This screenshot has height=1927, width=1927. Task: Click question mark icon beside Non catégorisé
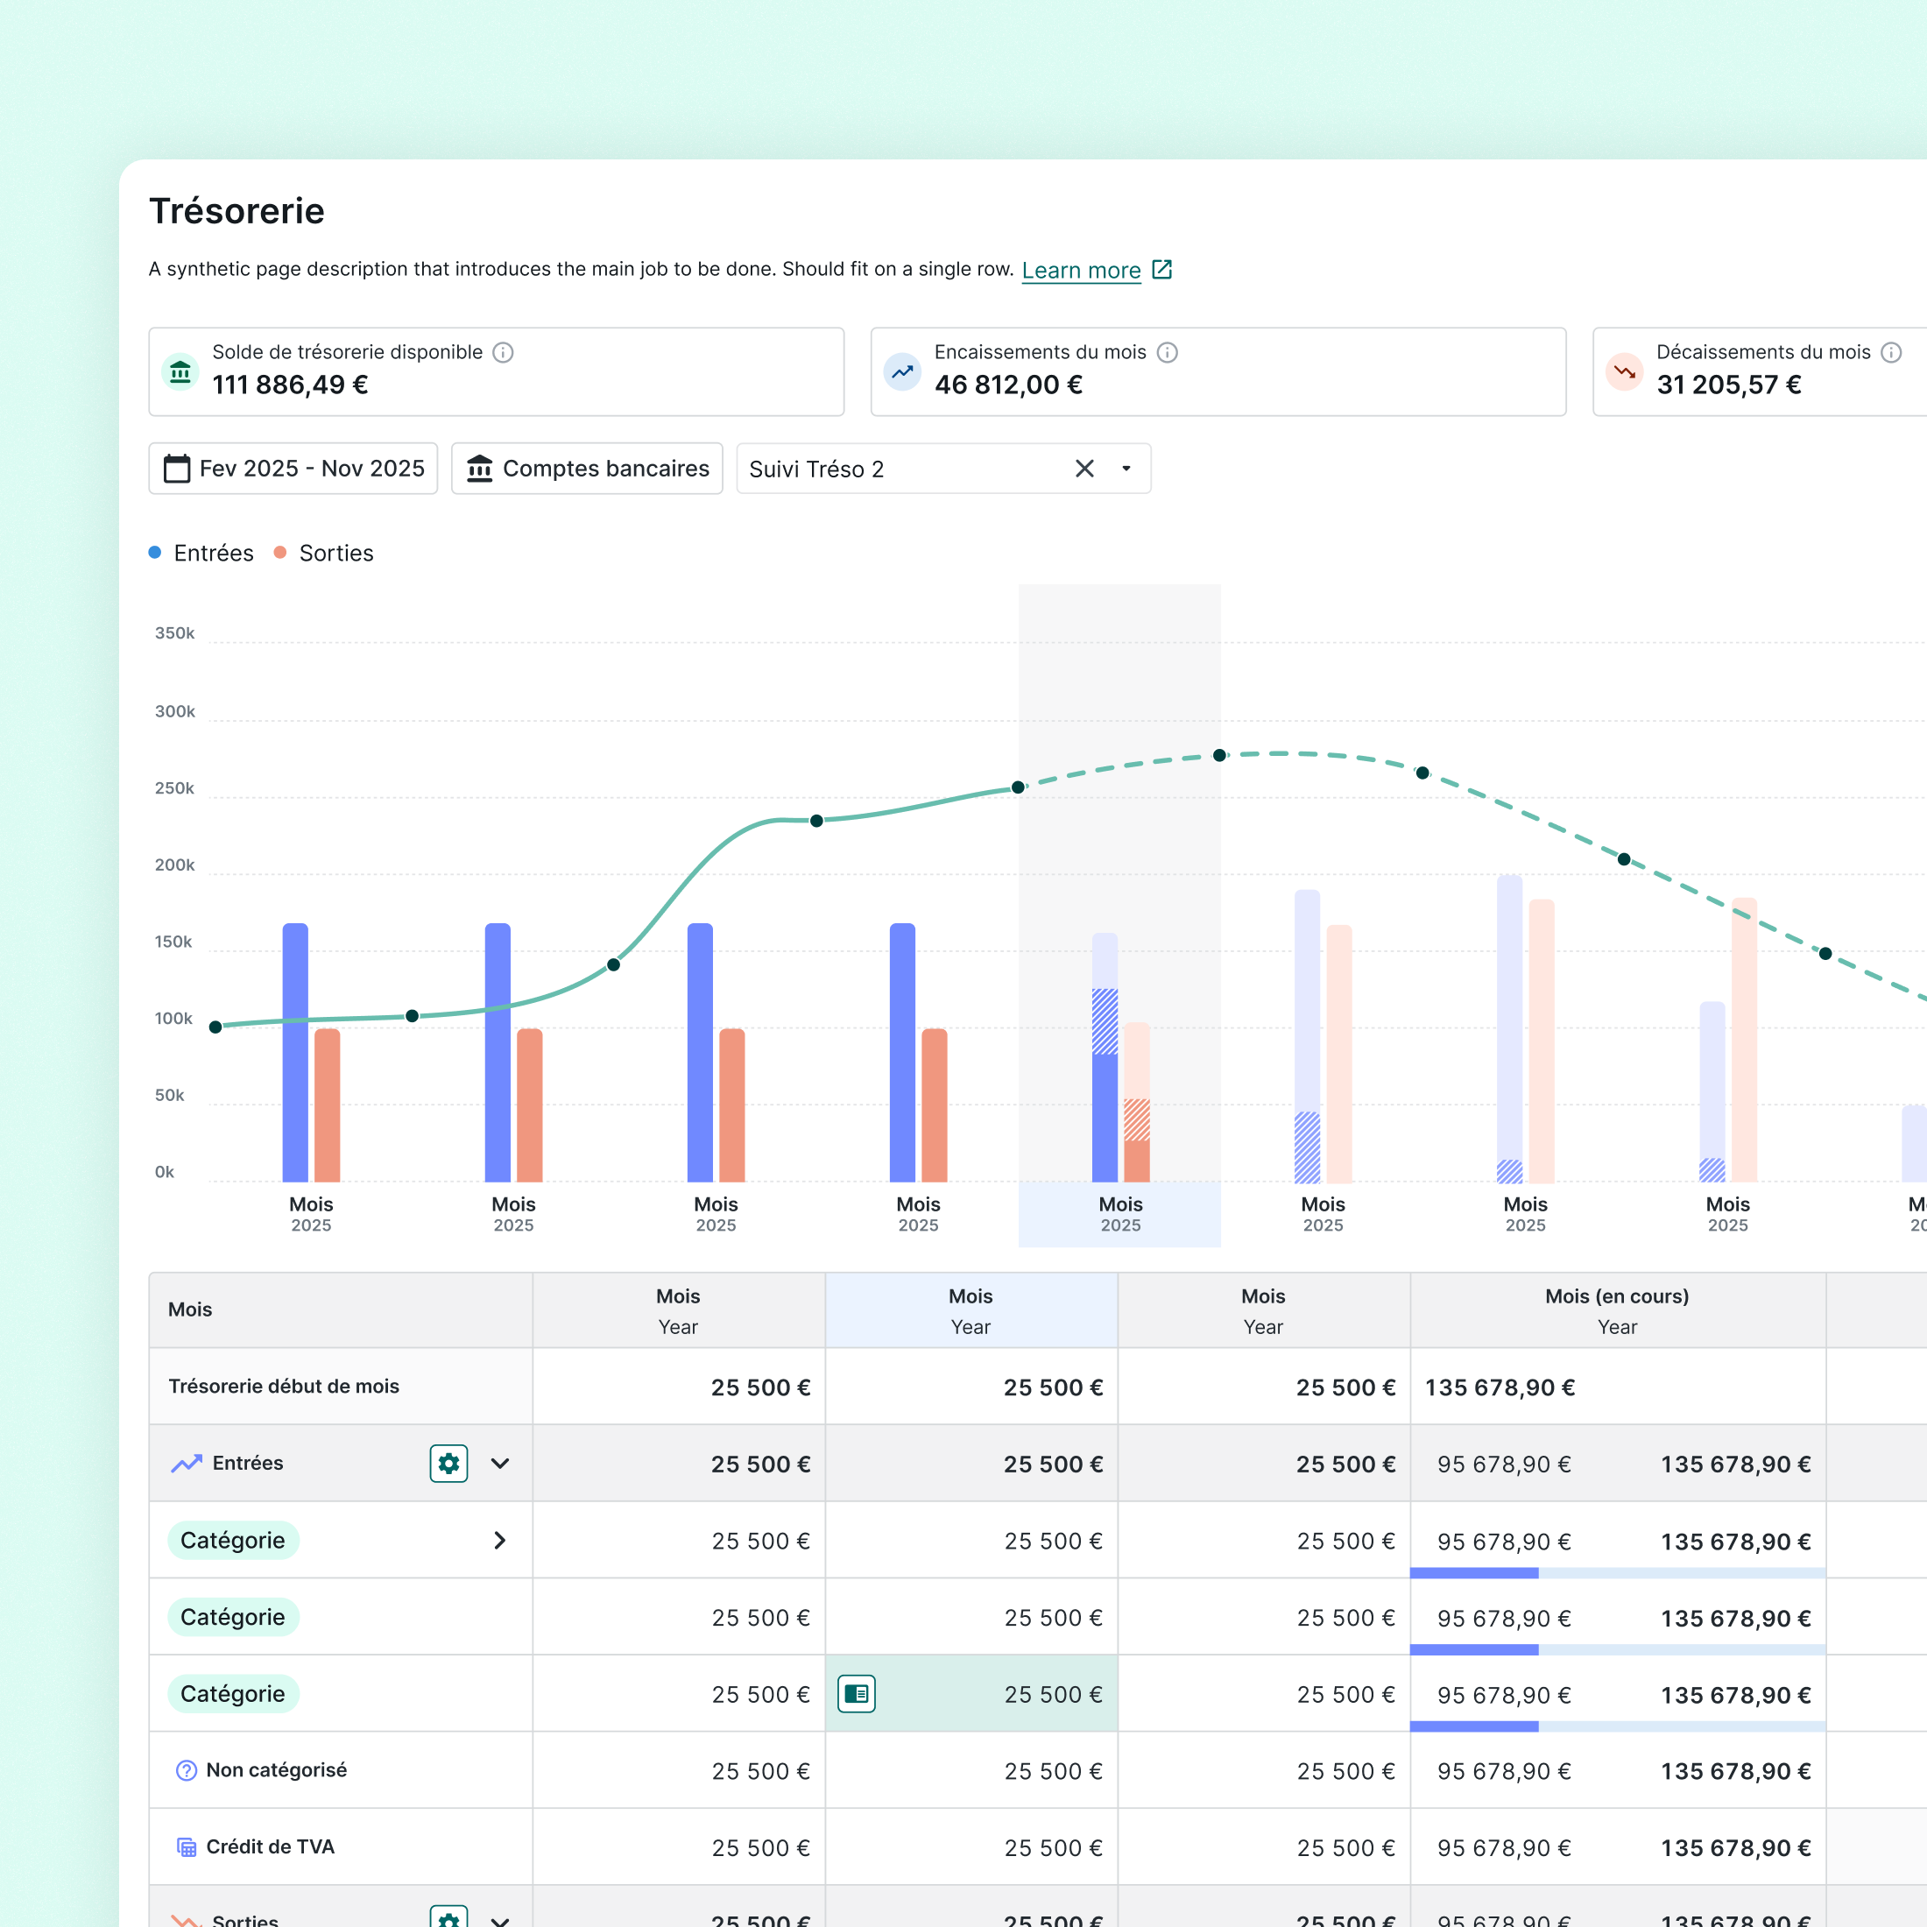(187, 1770)
